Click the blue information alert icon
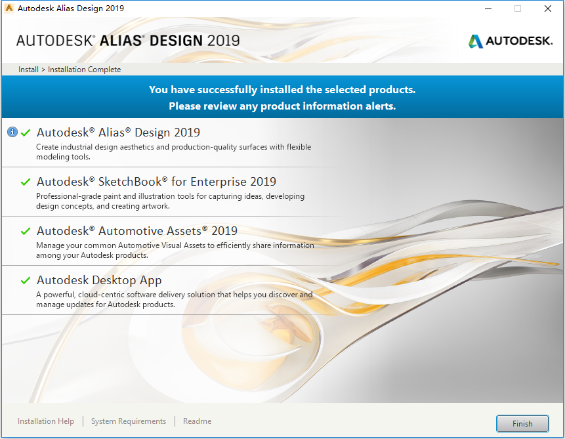565x439 pixels. click(x=12, y=133)
